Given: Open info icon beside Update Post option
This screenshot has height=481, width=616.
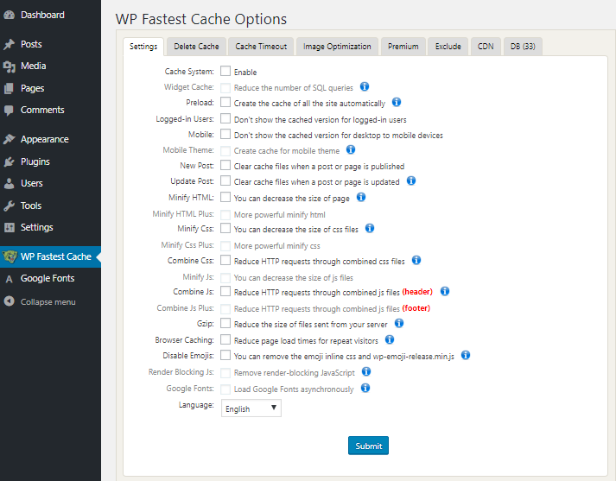Looking at the screenshot, I should coord(411,180).
